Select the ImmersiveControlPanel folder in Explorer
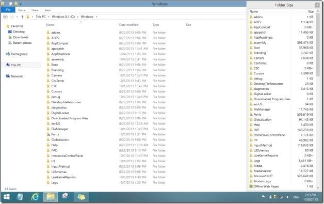Viewport: 324px width, 204px height. 67,156
